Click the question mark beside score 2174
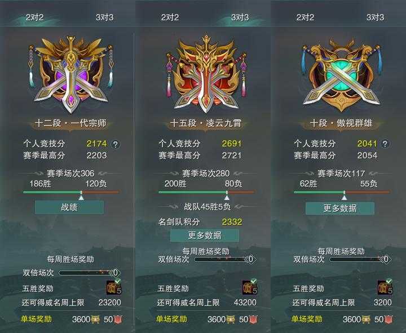The image size is (406, 333). 116,144
